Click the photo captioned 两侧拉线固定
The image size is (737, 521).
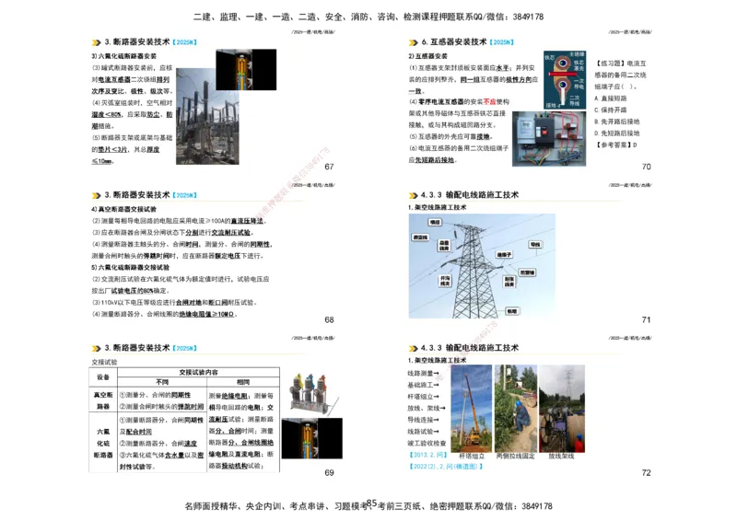(516, 409)
